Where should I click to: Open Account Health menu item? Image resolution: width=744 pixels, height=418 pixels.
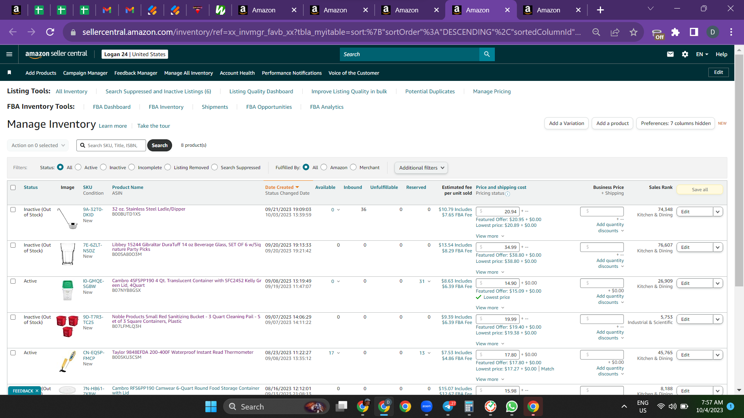[237, 73]
